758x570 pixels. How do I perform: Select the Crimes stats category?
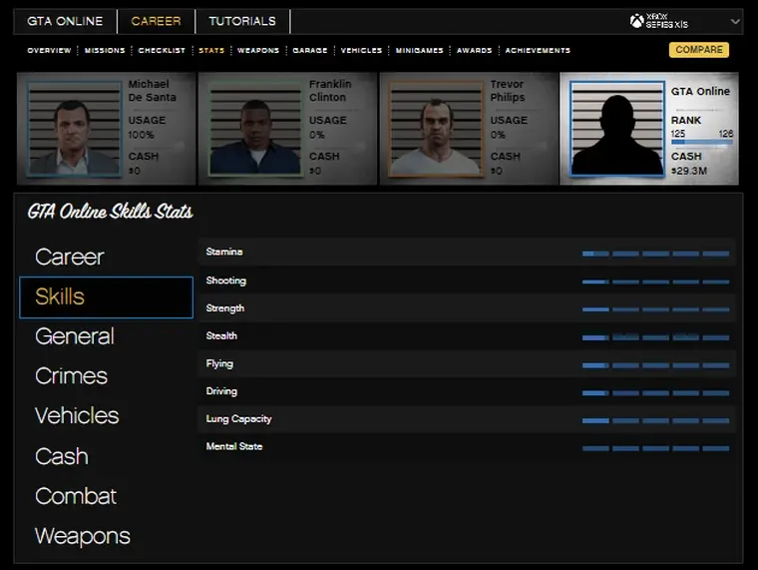click(71, 376)
